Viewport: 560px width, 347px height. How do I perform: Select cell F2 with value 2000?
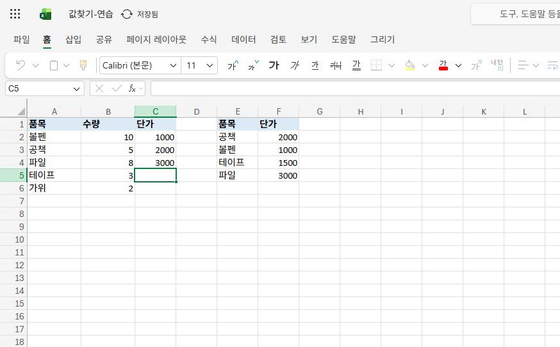click(x=278, y=137)
